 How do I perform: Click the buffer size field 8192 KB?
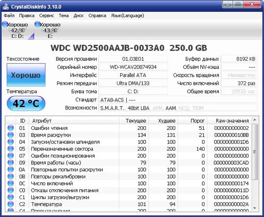[239, 59]
